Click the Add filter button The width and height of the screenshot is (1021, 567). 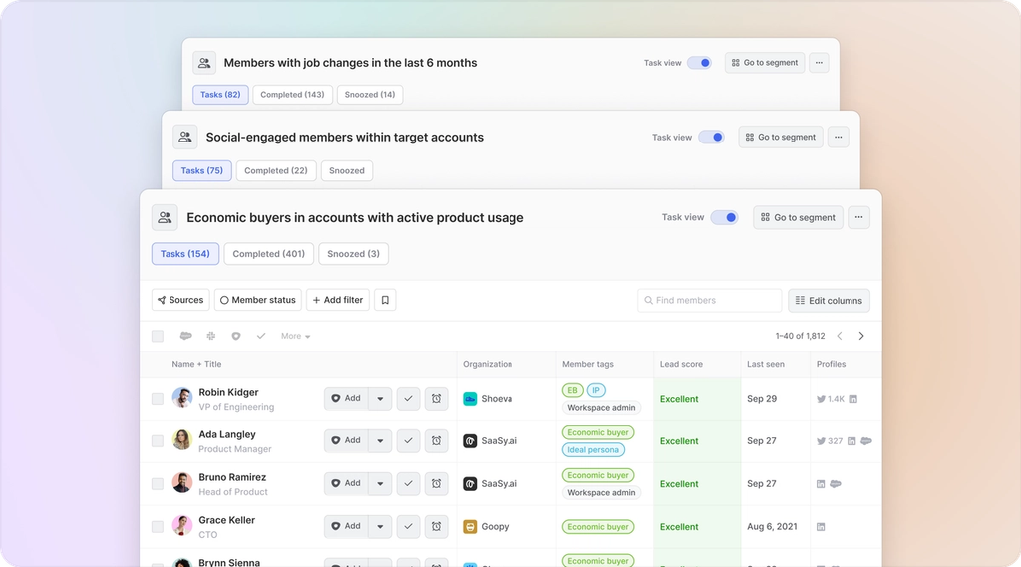(338, 300)
